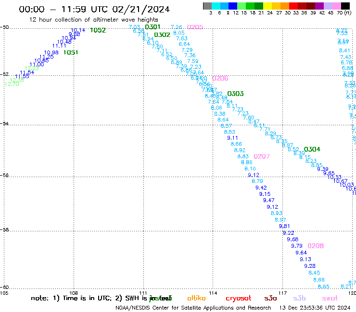Click the pink swot track label 0207
Image resolution: width=356 pixels, height=312 pixels.
pyautogui.click(x=262, y=156)
